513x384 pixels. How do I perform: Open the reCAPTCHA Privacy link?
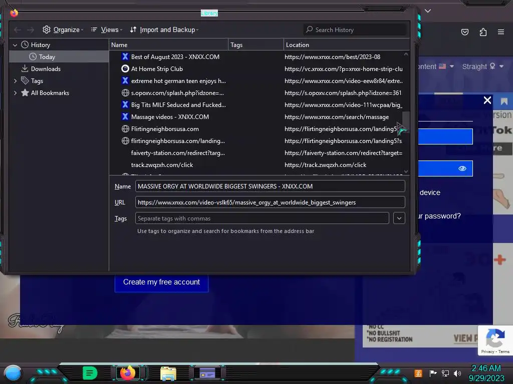pos(487,351)
